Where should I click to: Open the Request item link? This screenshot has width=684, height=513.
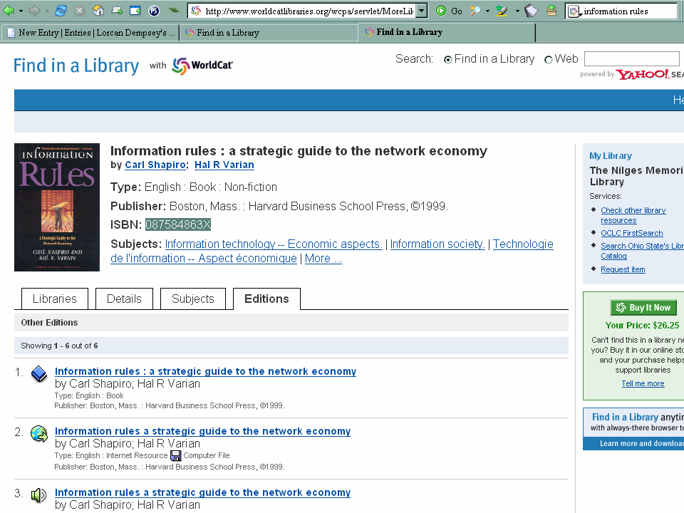623,269
